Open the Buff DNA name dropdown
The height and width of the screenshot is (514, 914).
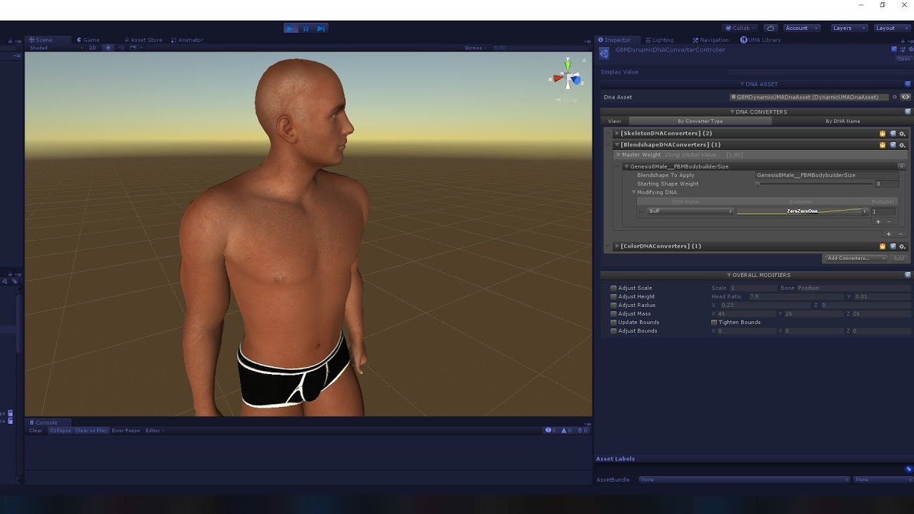[690, 211]
